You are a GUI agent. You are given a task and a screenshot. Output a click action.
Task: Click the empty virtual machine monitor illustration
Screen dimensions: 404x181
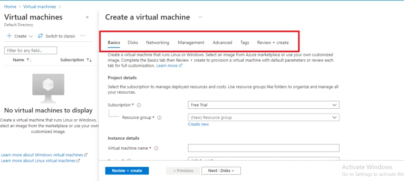pyautogui.click(x=48, y=88)
